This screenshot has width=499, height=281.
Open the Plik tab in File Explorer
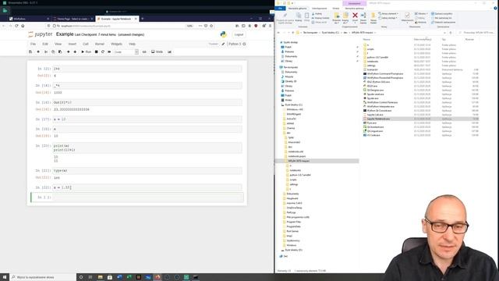tap(281, 9)
